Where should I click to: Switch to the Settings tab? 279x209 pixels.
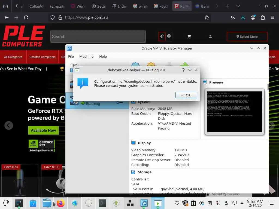click(99, 6)
